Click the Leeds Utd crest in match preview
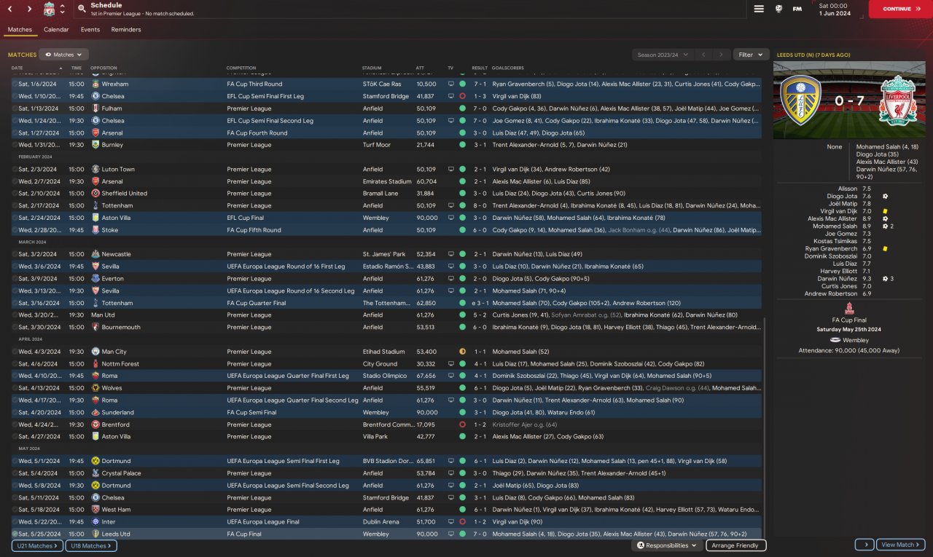The width and height of the screenshot is (933, 557). (800, 100)
